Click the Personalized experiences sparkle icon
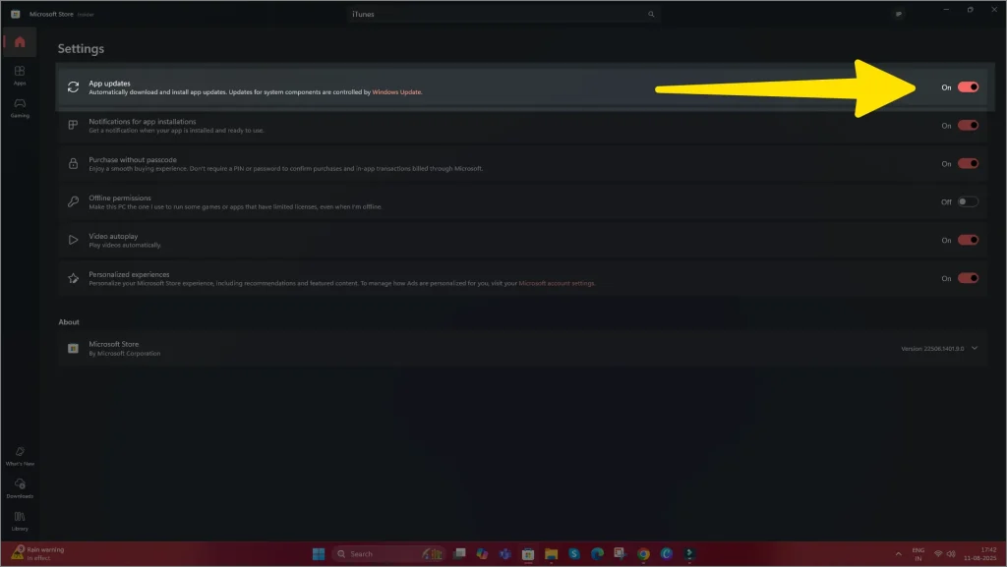The width and height of the screenshot is (1007, 567). coord(72,278)
